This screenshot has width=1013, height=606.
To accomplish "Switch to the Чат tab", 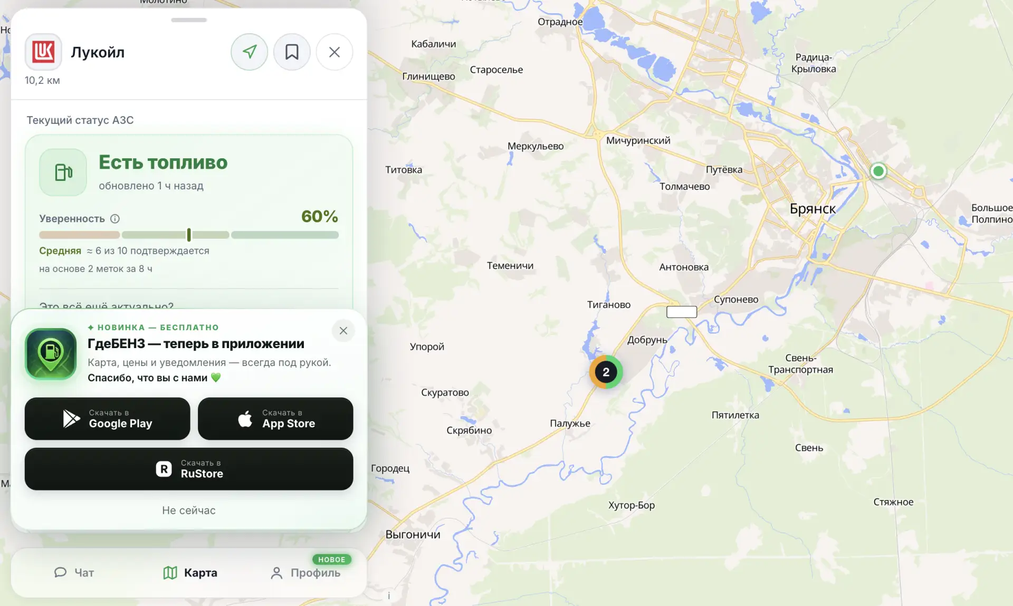I will pos(74,572).
